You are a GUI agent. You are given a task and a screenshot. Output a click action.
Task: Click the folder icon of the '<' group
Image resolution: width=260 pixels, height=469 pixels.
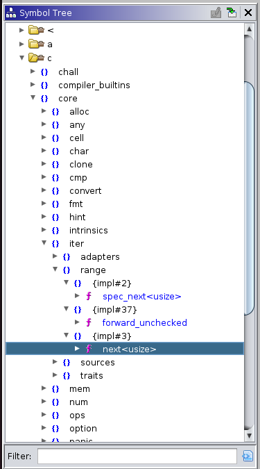point(37,30)
